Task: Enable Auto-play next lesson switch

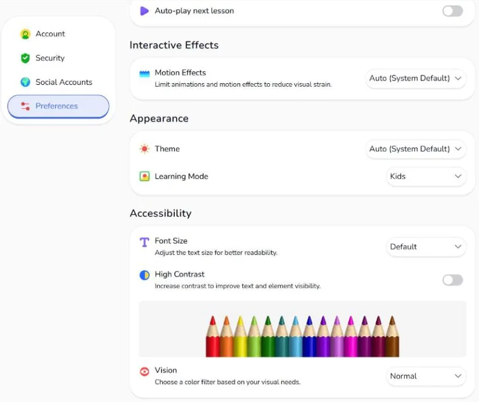Action: pos(453,11)
